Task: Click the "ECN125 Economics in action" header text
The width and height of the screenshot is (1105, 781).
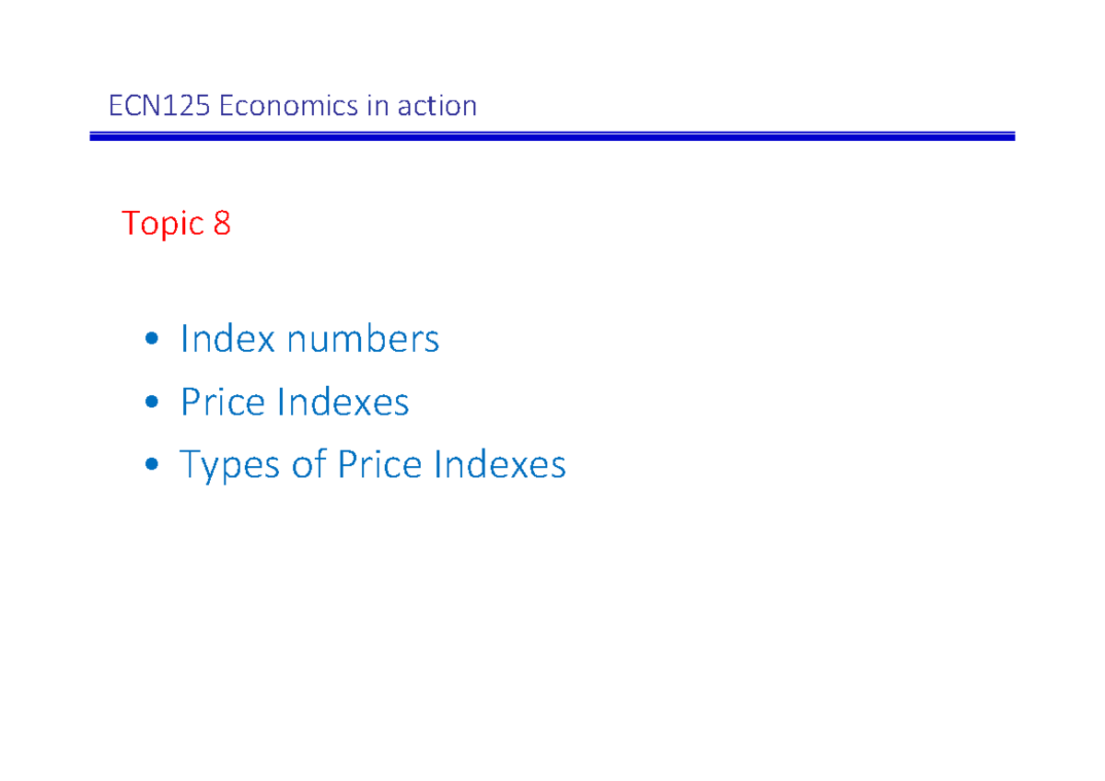Action: [293, 106]
